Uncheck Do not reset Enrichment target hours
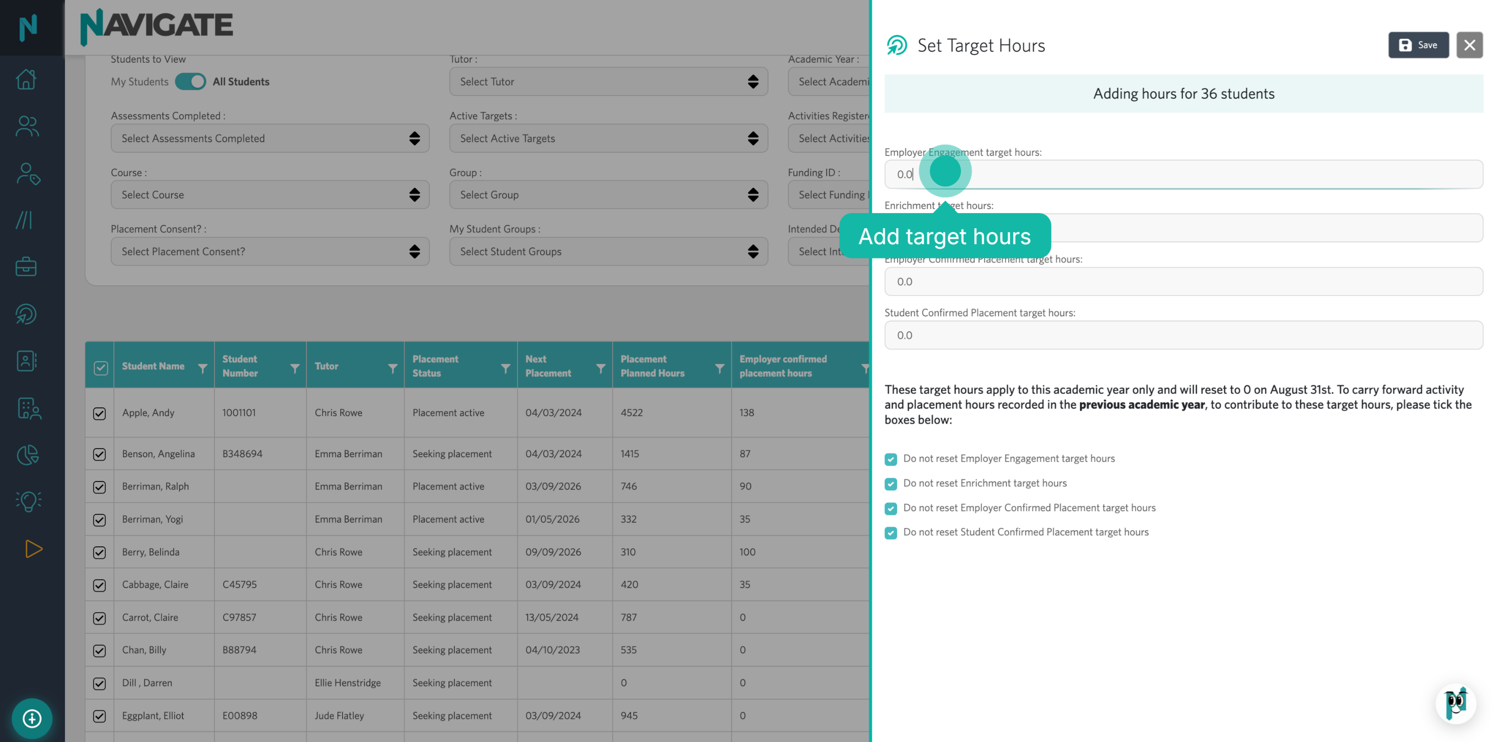 pyautogui.click(x=891, y=484)
